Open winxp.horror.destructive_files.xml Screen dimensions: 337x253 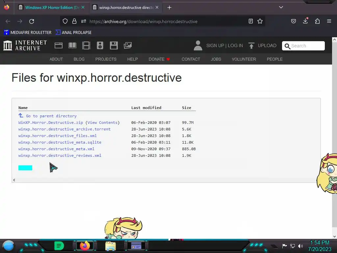[57, 136]
